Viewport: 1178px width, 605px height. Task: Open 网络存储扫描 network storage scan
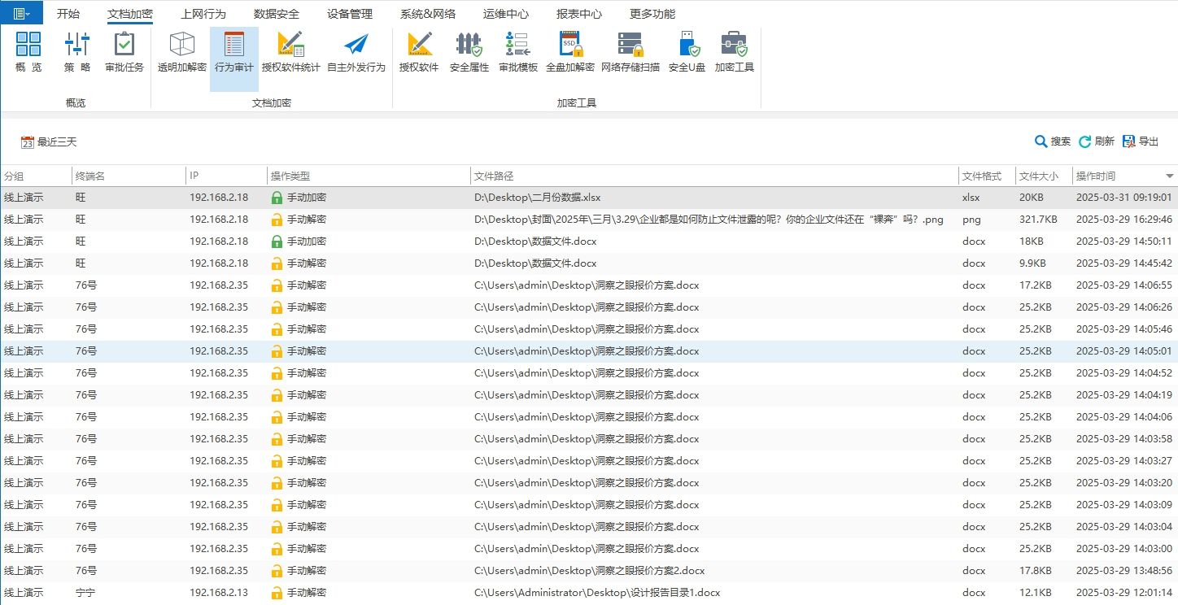tap(626, 50)
